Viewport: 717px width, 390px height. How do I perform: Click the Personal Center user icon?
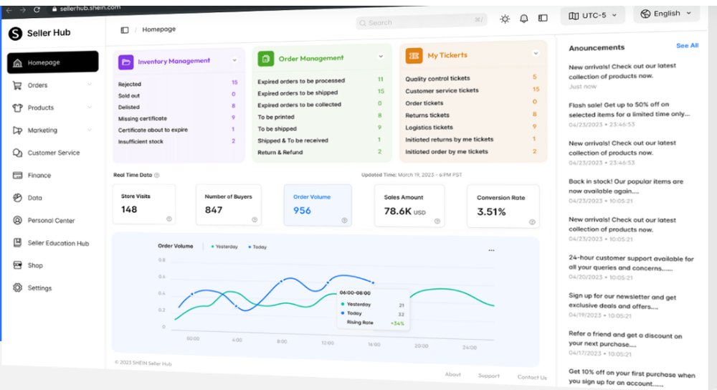tap(17, 220)
